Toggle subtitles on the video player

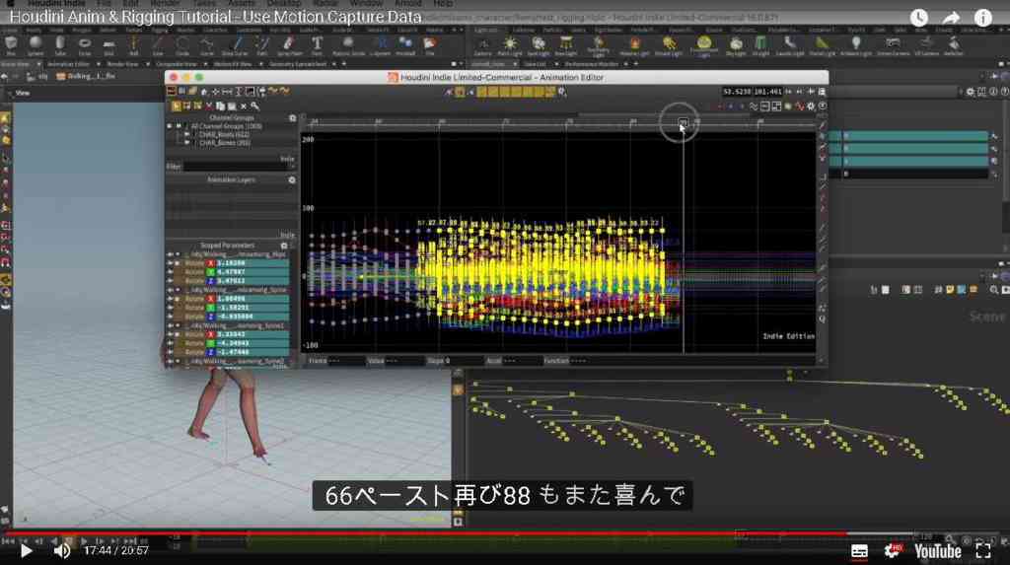click(859, 551)
